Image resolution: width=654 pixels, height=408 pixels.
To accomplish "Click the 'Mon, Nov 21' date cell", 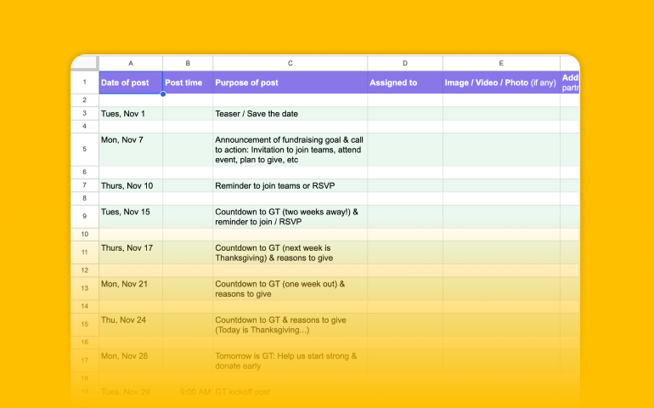I will 131,288.
